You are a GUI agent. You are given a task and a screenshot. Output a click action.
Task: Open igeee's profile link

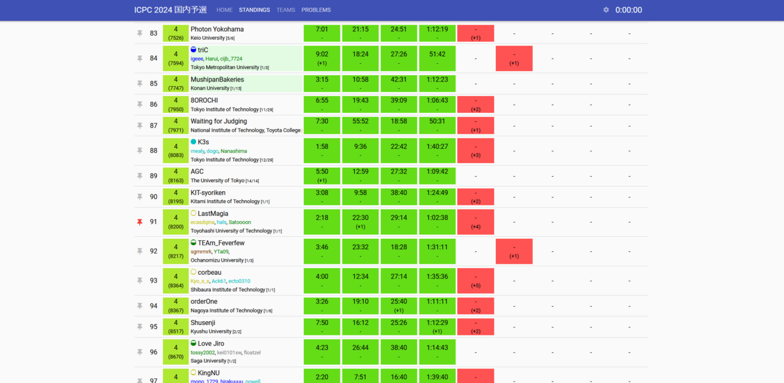[197, 59]
